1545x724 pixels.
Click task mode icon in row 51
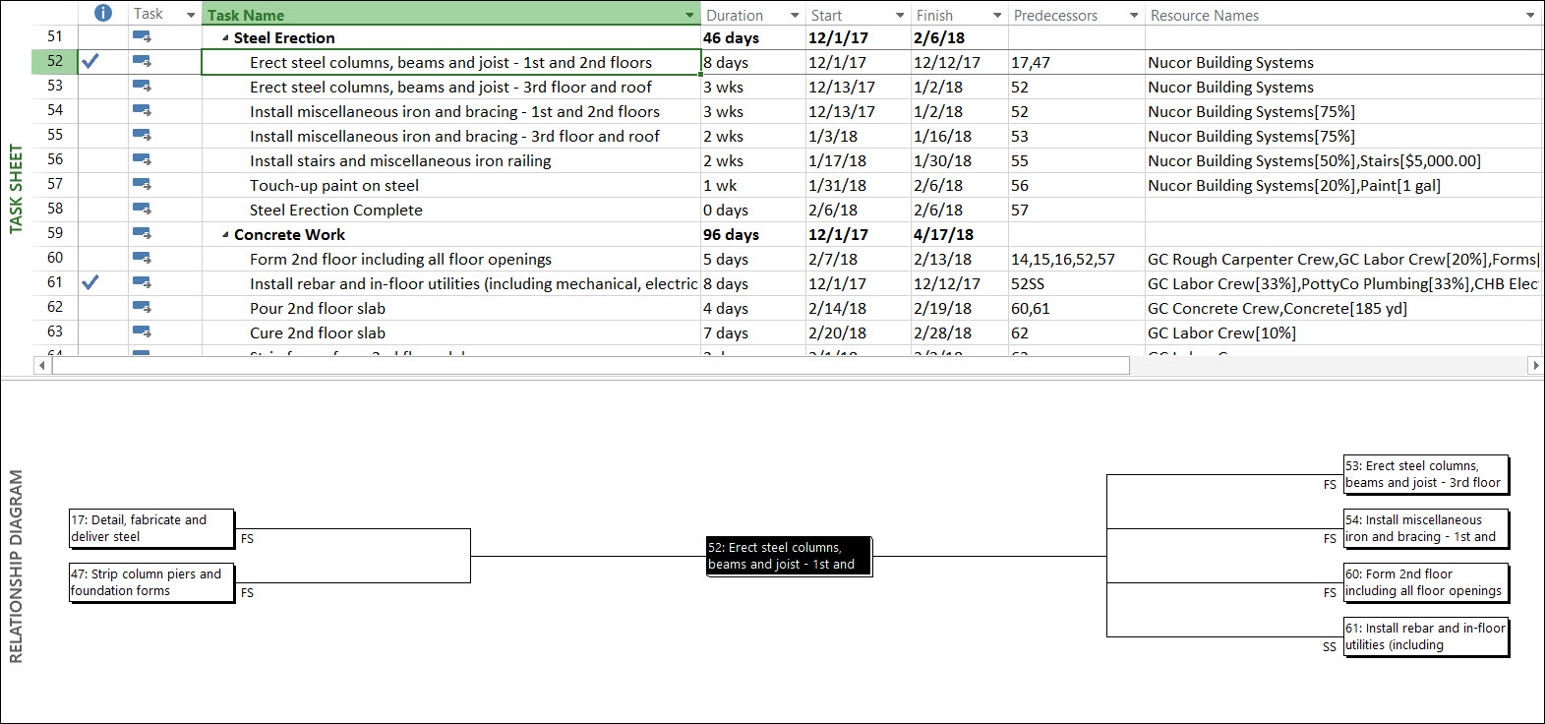point(142,37)
